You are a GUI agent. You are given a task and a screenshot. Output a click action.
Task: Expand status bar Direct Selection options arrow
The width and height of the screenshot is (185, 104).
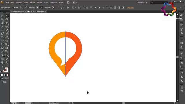(70, 103)
